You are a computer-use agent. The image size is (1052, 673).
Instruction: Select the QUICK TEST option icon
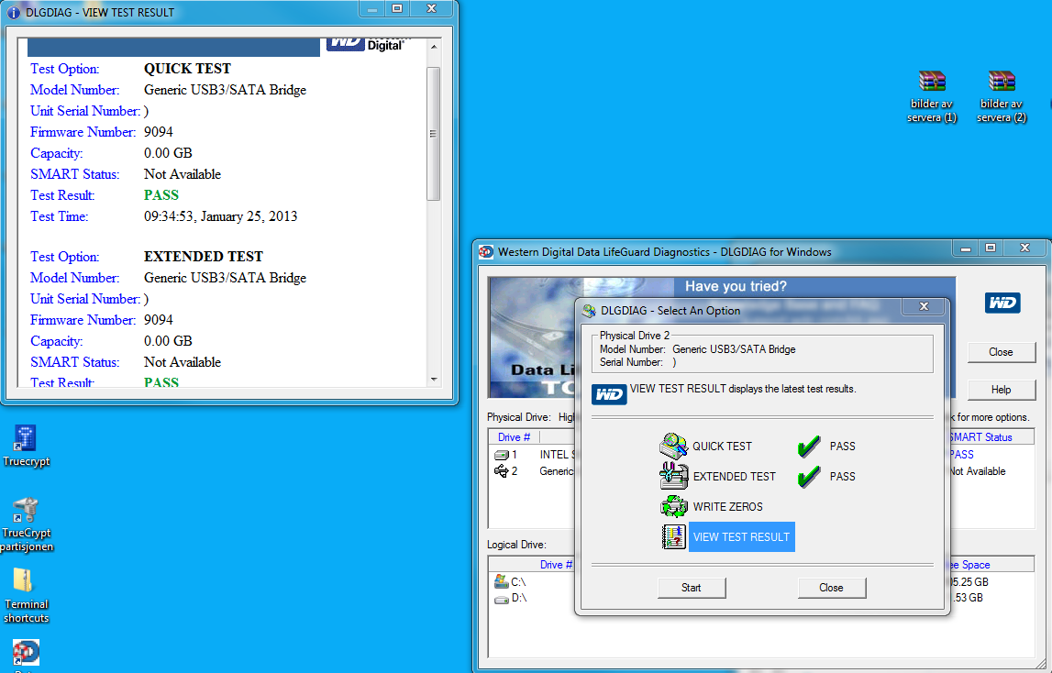tap(673, 447)
